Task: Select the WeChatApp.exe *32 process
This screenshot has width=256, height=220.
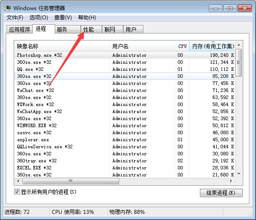Action: coord(125,111)
